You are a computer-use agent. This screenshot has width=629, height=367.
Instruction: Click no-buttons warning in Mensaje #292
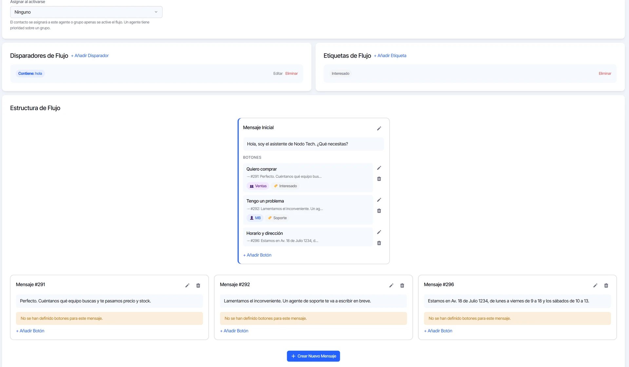click(x=314, y=319)
